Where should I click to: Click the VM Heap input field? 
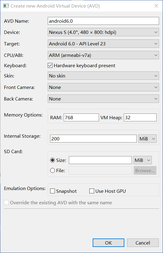click(x=140, y=117)
